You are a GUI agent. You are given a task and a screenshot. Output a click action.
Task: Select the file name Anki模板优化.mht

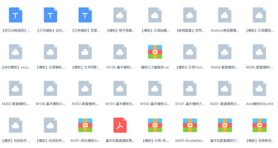pos(259,104)
